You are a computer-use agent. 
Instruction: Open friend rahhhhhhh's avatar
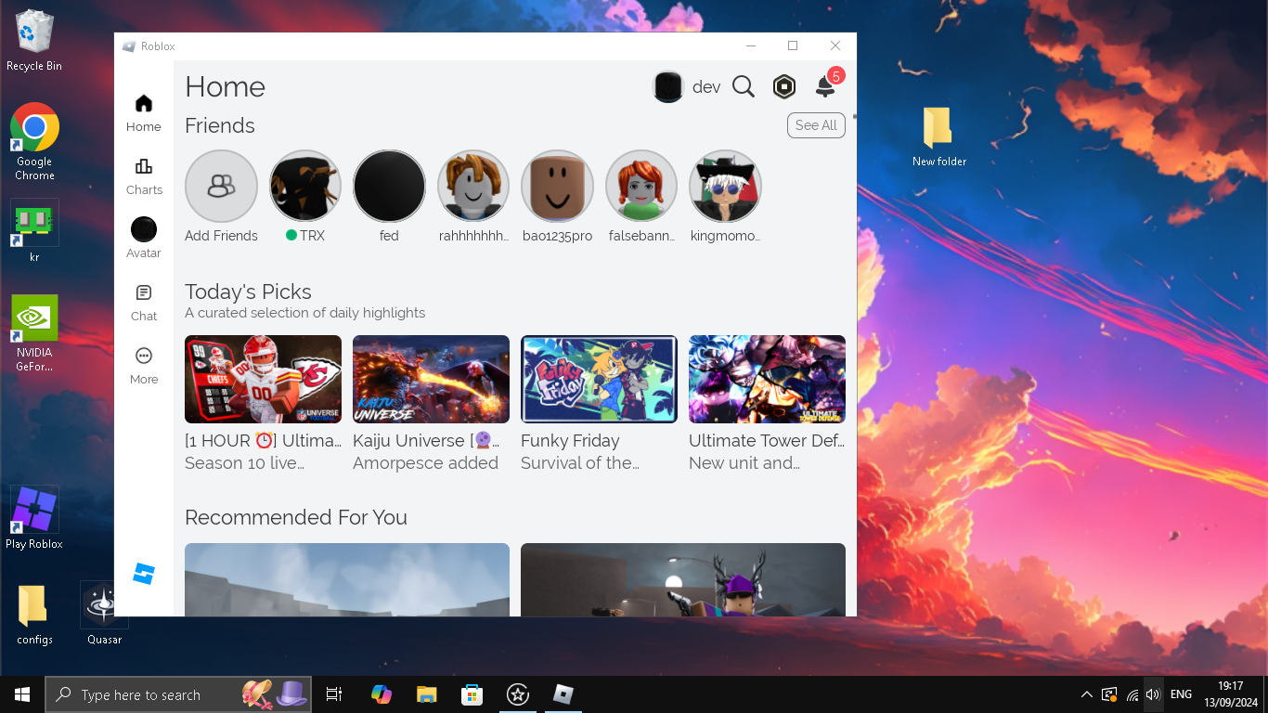(x=473, y=186)
